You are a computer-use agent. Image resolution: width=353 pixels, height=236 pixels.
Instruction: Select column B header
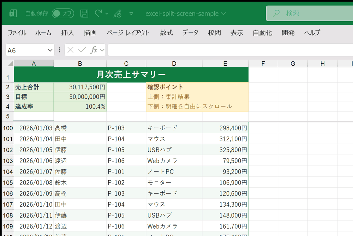pos(80,63)
